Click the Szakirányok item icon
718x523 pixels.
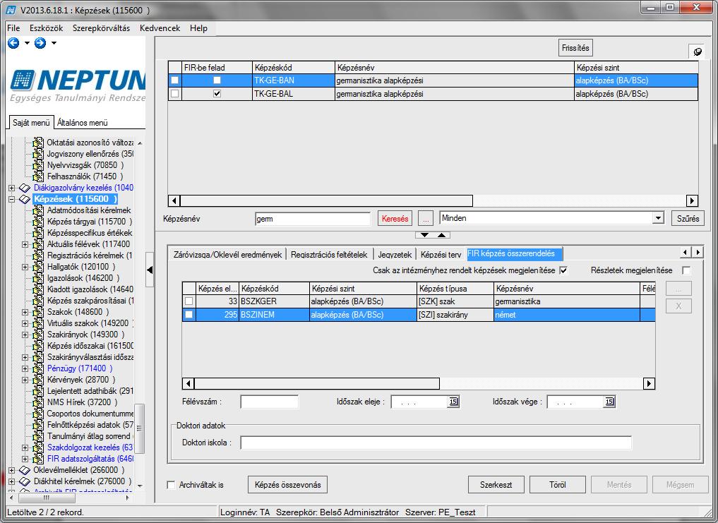pos(38,335)
